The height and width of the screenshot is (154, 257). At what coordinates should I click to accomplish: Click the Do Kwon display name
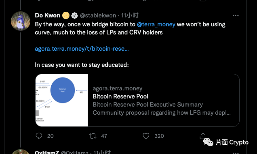48,15
